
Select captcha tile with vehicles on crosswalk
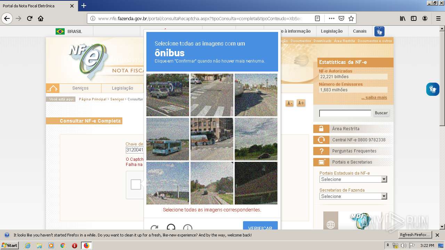(x=168, y=95)
